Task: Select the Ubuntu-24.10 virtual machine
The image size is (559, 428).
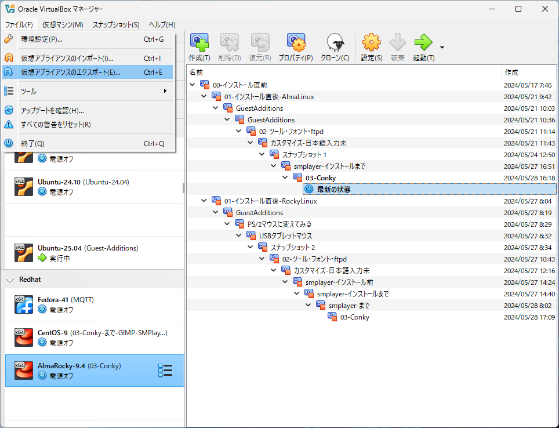Action: click(95, 187)
